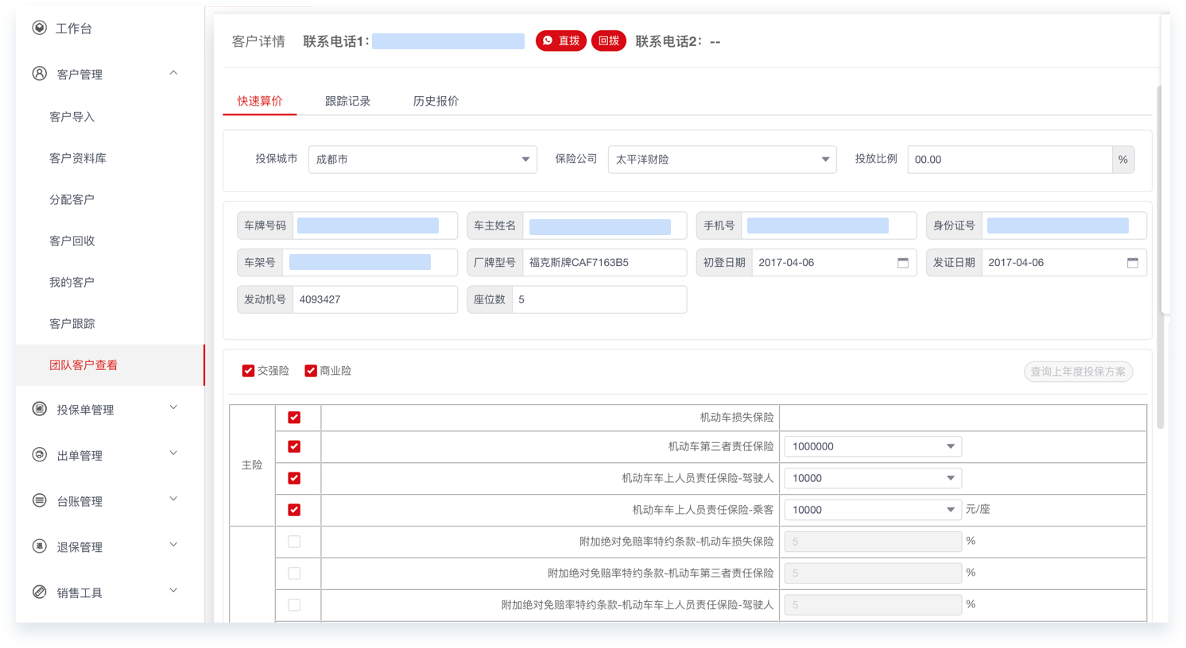Open 机动车第三者责任保险 coverage amount dropdown
The height and width of the screenshot is (648, 1186).
(872, 446)
